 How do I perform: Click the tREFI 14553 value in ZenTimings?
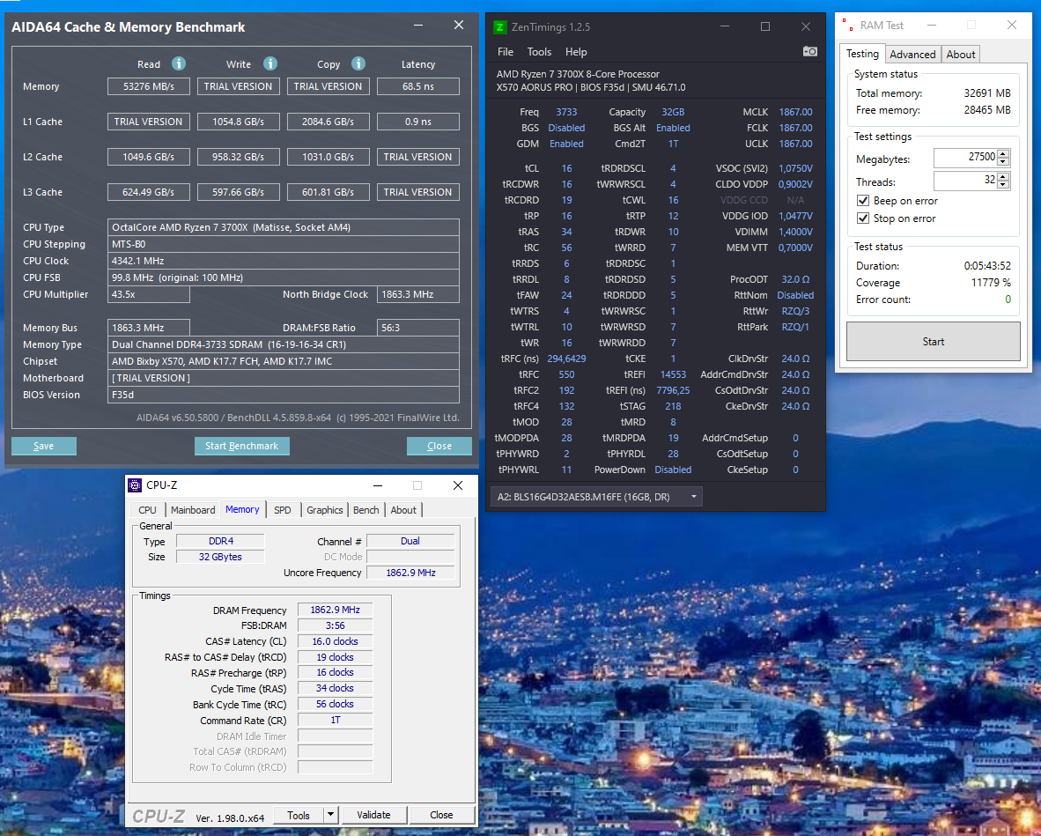[673, 374]
